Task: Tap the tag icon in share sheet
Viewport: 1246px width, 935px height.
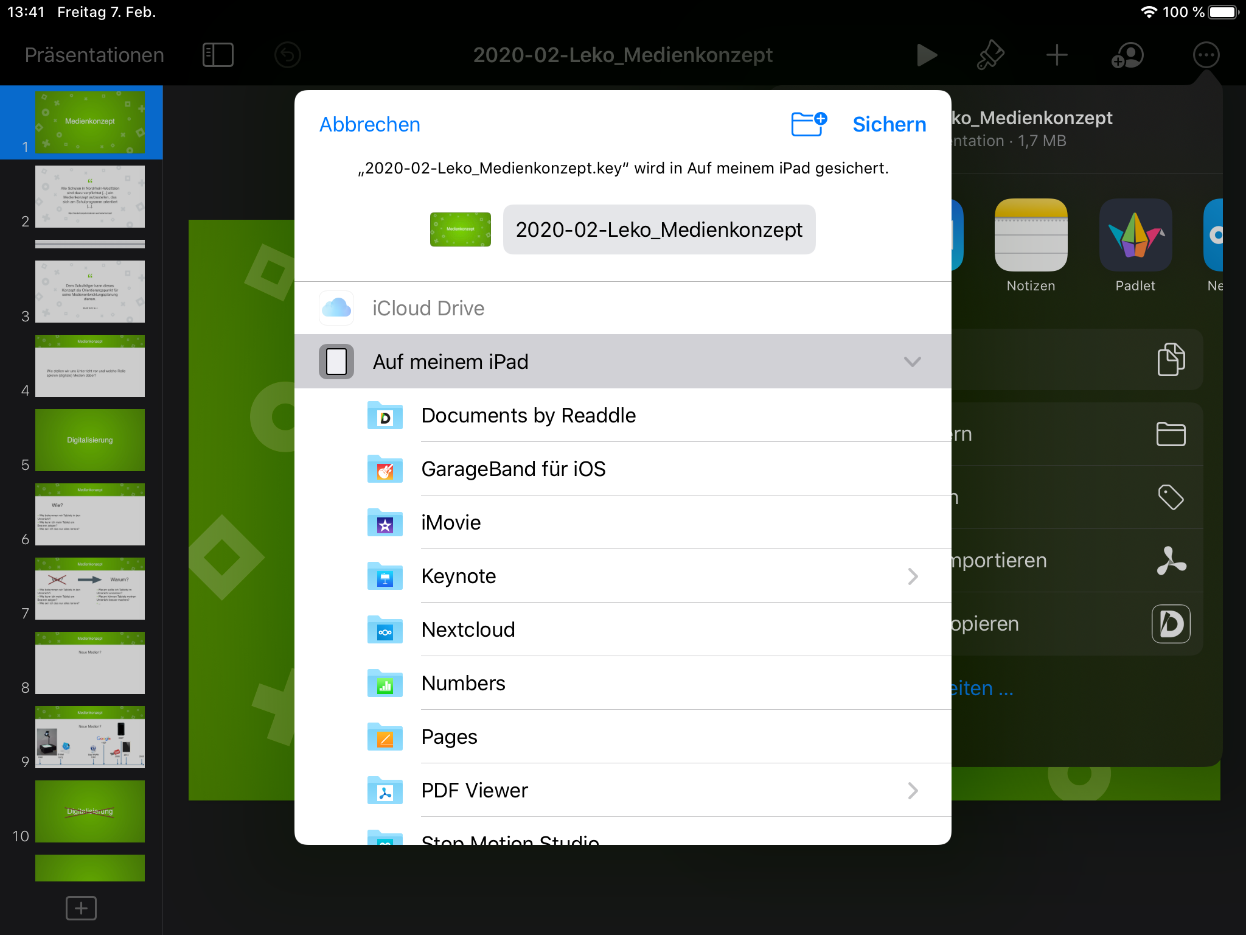Action: tap(1171, 497)
